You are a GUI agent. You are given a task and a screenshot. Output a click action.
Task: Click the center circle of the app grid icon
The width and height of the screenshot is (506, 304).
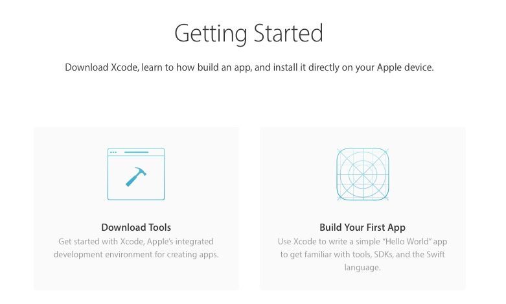tap(362, 174)
